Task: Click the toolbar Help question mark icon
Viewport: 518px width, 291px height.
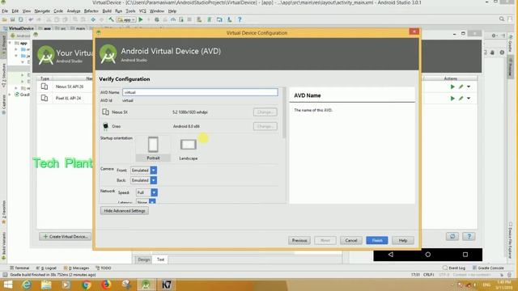Action: point(240,19)
